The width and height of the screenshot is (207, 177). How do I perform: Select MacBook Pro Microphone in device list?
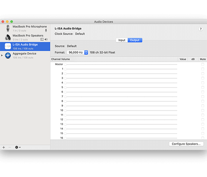[x=25, y=28]
